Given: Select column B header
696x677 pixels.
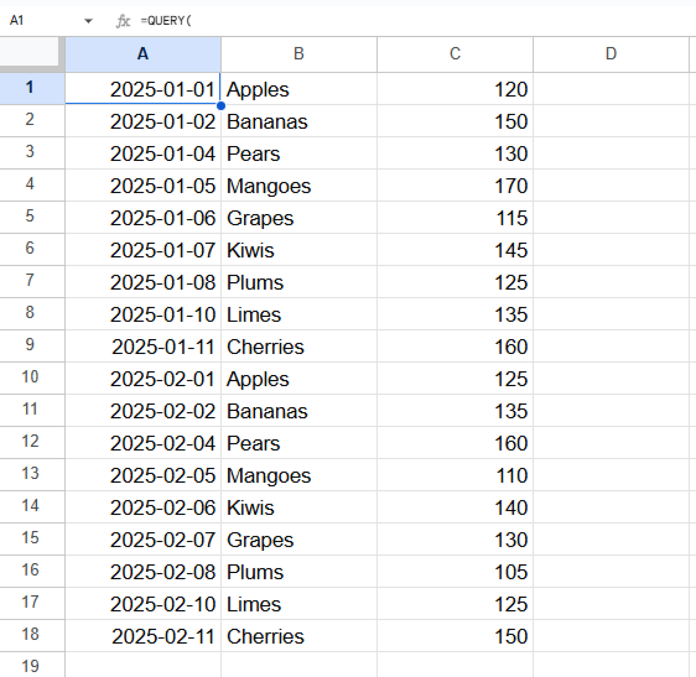Looking at the screenshot, I should (298, 53).
